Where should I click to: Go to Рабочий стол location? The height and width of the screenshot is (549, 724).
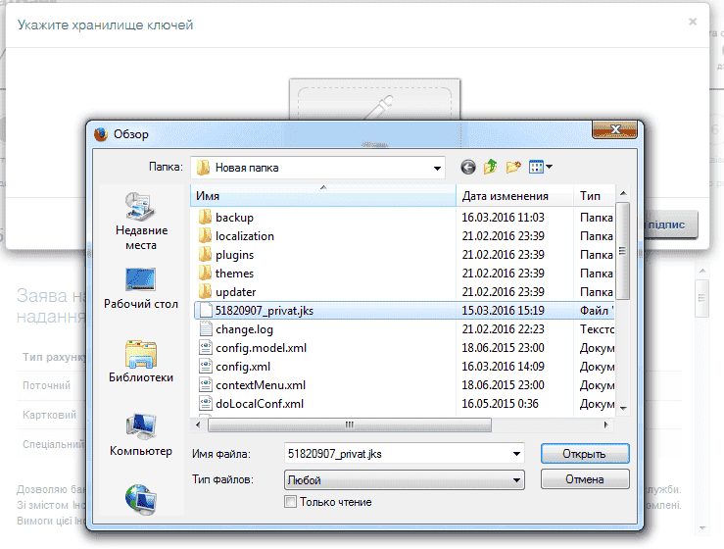141,289
